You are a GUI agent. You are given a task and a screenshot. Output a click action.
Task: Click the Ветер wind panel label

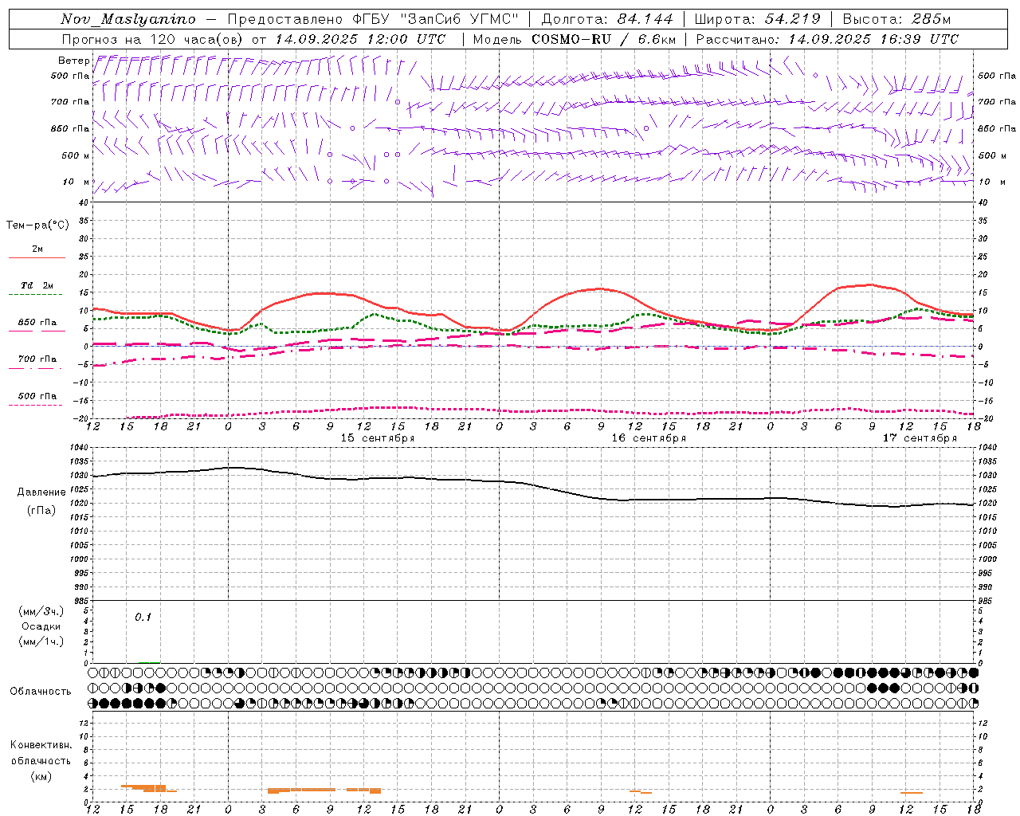(x=74, y=61)
